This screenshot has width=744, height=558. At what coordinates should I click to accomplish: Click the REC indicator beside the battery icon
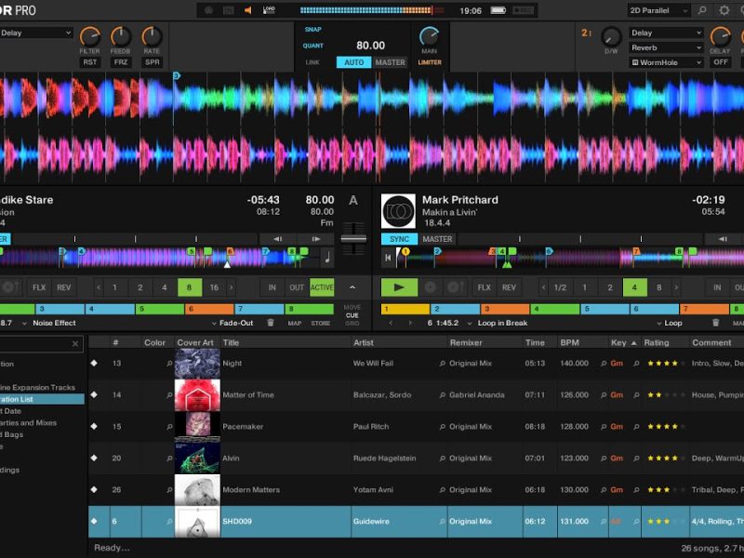click(x=523, y=10)
